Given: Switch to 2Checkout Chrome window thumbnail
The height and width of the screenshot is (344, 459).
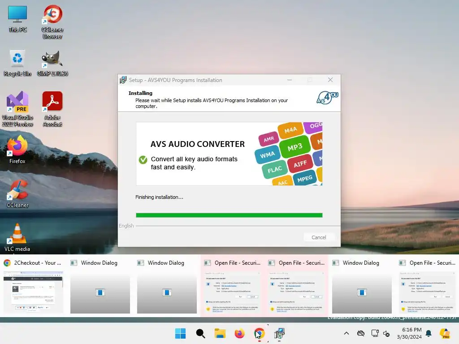Looking at the screenshot, I should (33, 286).
